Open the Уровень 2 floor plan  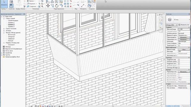11,24
